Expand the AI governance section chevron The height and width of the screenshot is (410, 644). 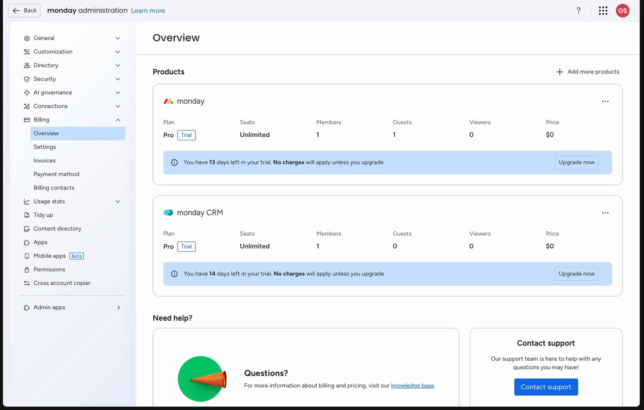[118, 93]
